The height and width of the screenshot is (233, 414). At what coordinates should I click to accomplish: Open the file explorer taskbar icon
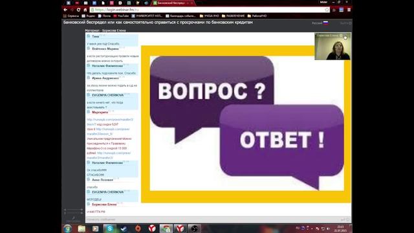click(82, 228)
